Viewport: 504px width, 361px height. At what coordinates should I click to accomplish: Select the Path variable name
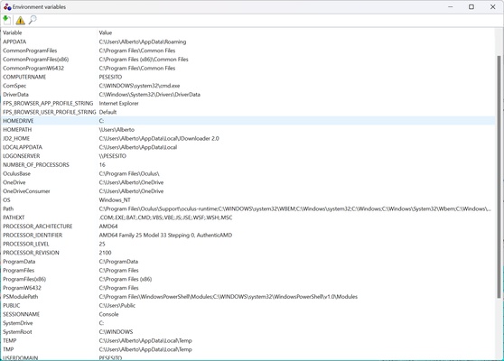coord(8,208)
